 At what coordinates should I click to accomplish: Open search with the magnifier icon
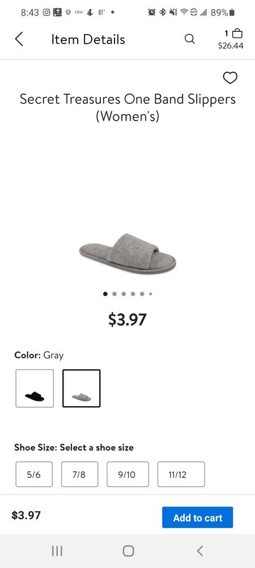tap(190, 39)
